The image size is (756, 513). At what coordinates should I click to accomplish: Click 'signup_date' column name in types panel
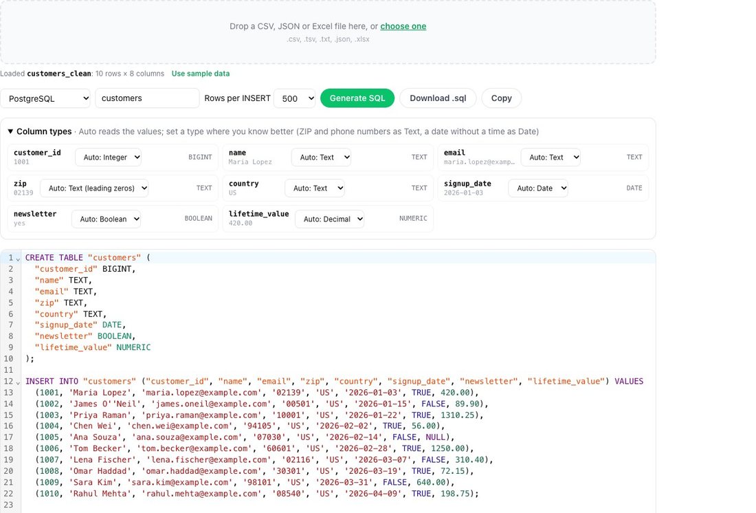click(467, 184)
